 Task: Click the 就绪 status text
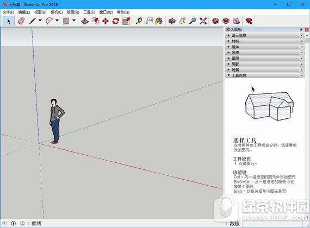coord(36,224)
